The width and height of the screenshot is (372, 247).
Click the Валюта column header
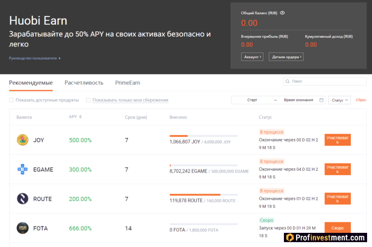pos(24,117)
